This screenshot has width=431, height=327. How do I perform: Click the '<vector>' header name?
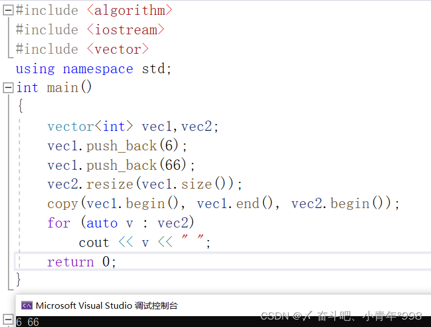[118, 49]
